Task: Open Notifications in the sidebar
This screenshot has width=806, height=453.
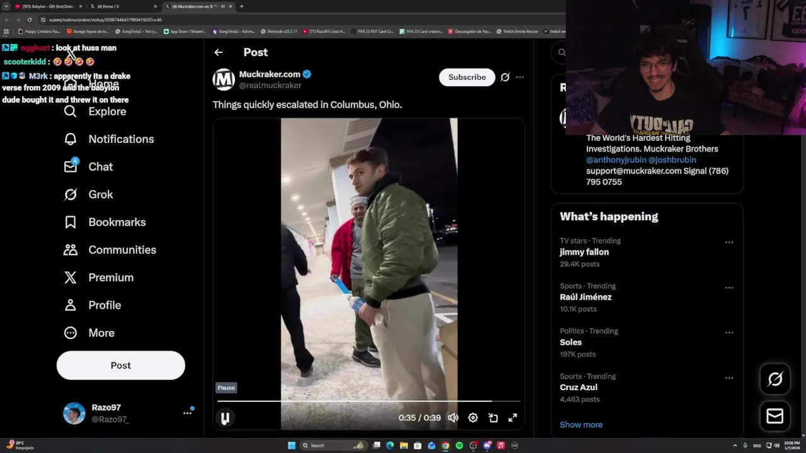Action: pos(109,139)
